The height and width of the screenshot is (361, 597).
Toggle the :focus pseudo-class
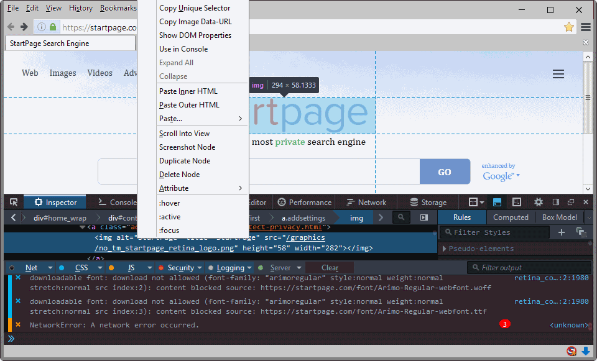coord(169,231)
